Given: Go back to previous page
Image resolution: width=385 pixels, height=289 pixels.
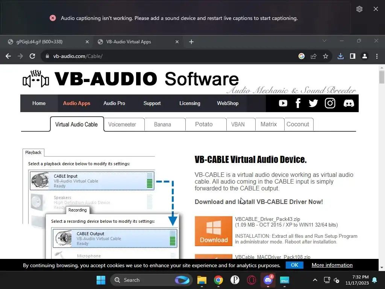Looking at the screenshot, I should pos(8,56).
